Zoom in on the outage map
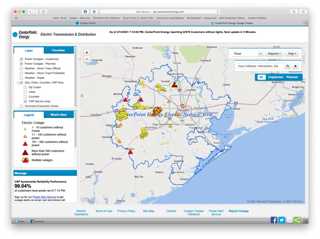The width and height of the screenshot is (320, 239). tap(87, 52)
